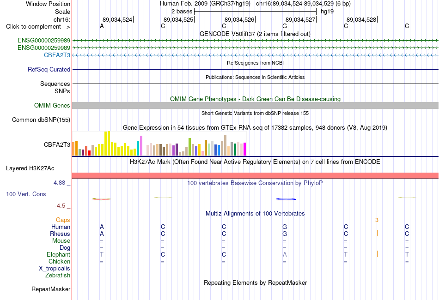Viewport: 439px width, 300px height.
Task: Click the Scale label
Action: tap(62, 12)
